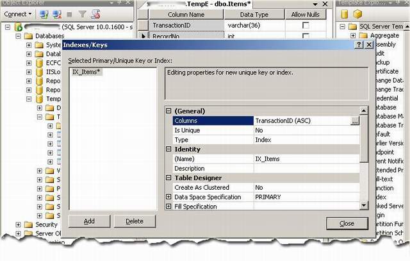
Task: Collapse the Identity property section
Action: [168, 149]
